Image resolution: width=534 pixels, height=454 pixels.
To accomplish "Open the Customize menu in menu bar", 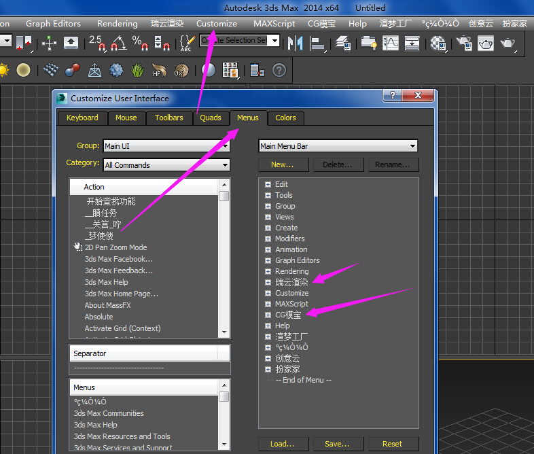I will pos(217,24).
